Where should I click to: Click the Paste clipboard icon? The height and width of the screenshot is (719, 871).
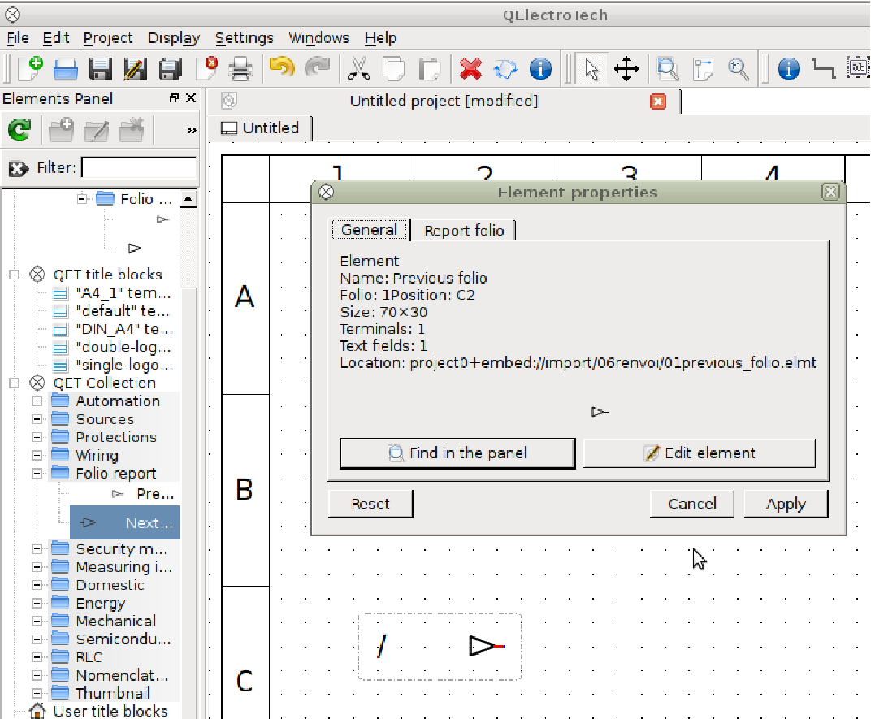point(429,69)
